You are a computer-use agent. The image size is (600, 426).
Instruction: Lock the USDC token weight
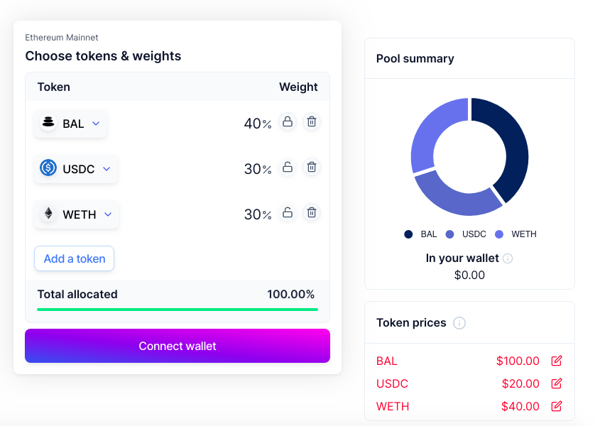click(288, 168)
